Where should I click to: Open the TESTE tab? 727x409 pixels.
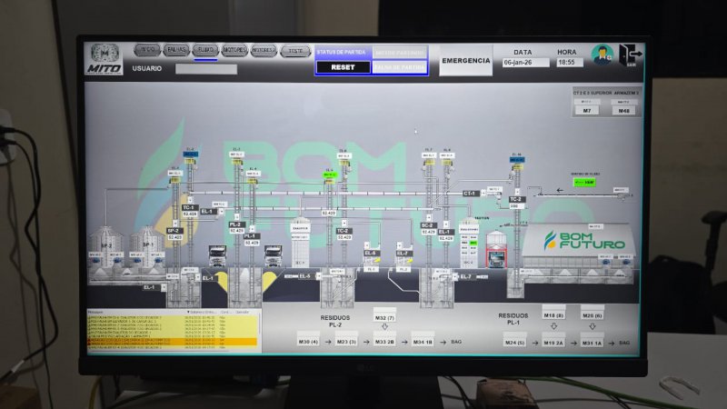(x=295, y=51)
